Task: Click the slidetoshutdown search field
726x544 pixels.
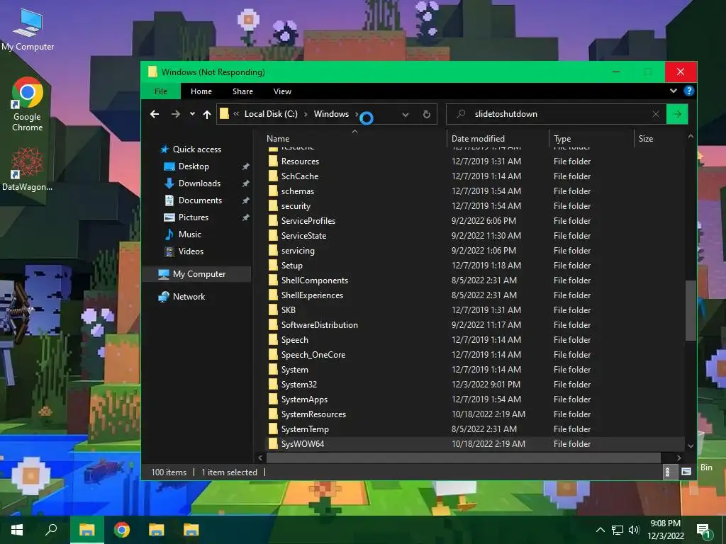Action: pyautogui.click(x=556, y=114)
